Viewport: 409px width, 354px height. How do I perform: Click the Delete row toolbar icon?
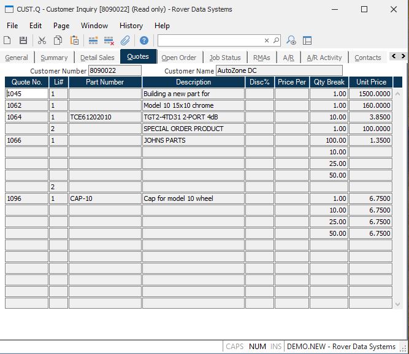109,40
